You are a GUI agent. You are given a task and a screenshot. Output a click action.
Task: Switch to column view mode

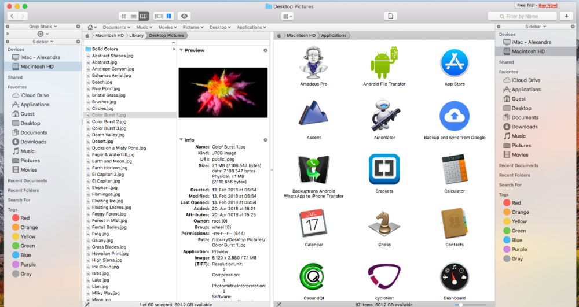(x=144, y=16)
